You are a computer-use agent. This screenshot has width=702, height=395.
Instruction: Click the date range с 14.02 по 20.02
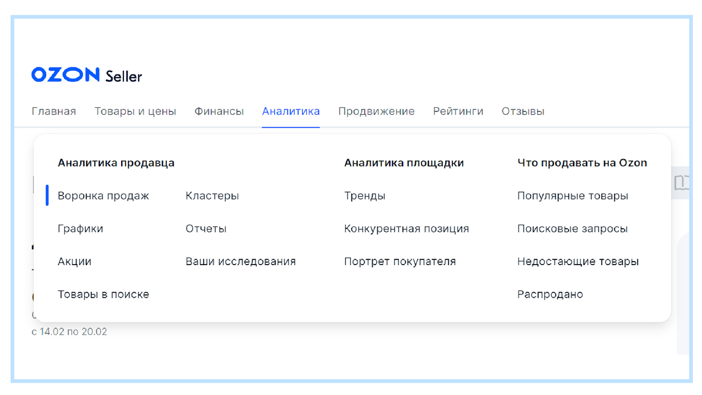69,332
